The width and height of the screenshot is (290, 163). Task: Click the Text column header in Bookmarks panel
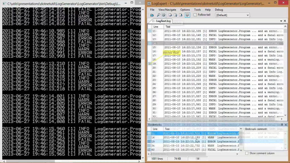(202, 129)
